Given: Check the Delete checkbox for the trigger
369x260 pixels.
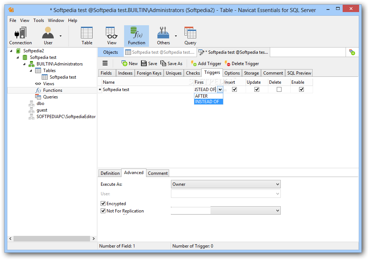Looking at the screenshot, I should coord(279,89).
